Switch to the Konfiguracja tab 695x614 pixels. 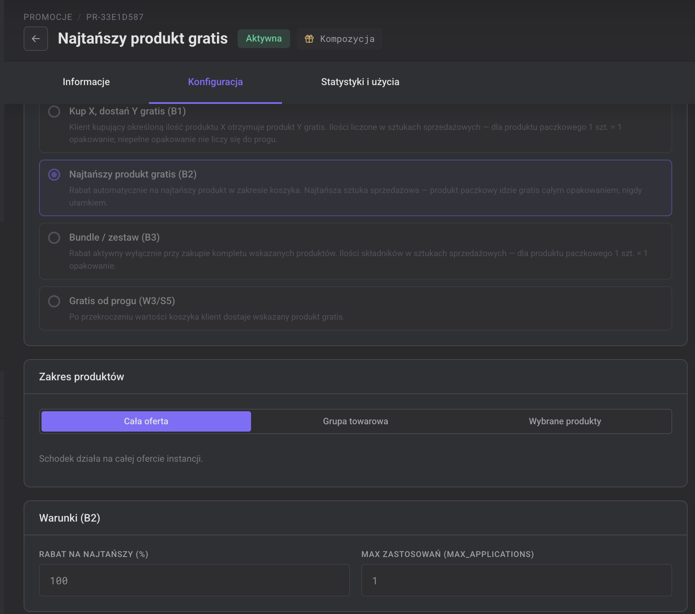(x=215, y=82)
